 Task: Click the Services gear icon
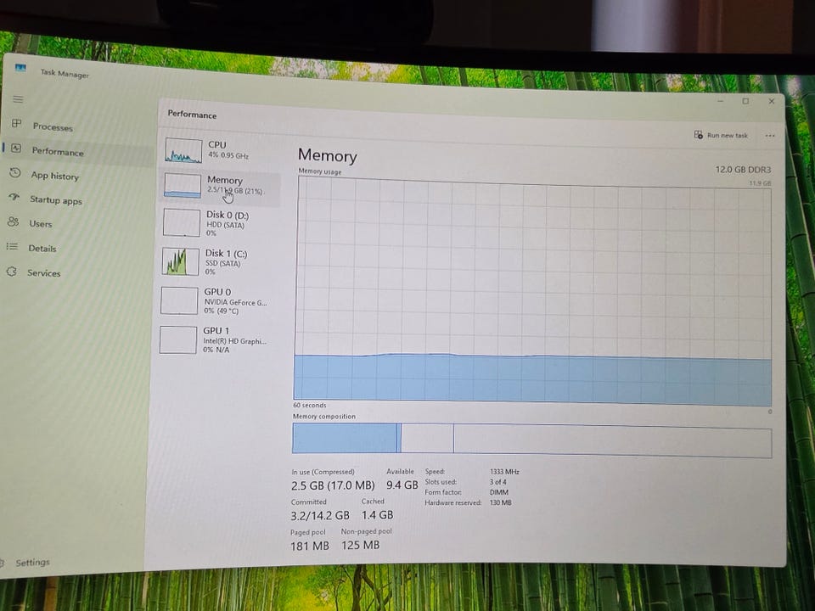(11, 272)
